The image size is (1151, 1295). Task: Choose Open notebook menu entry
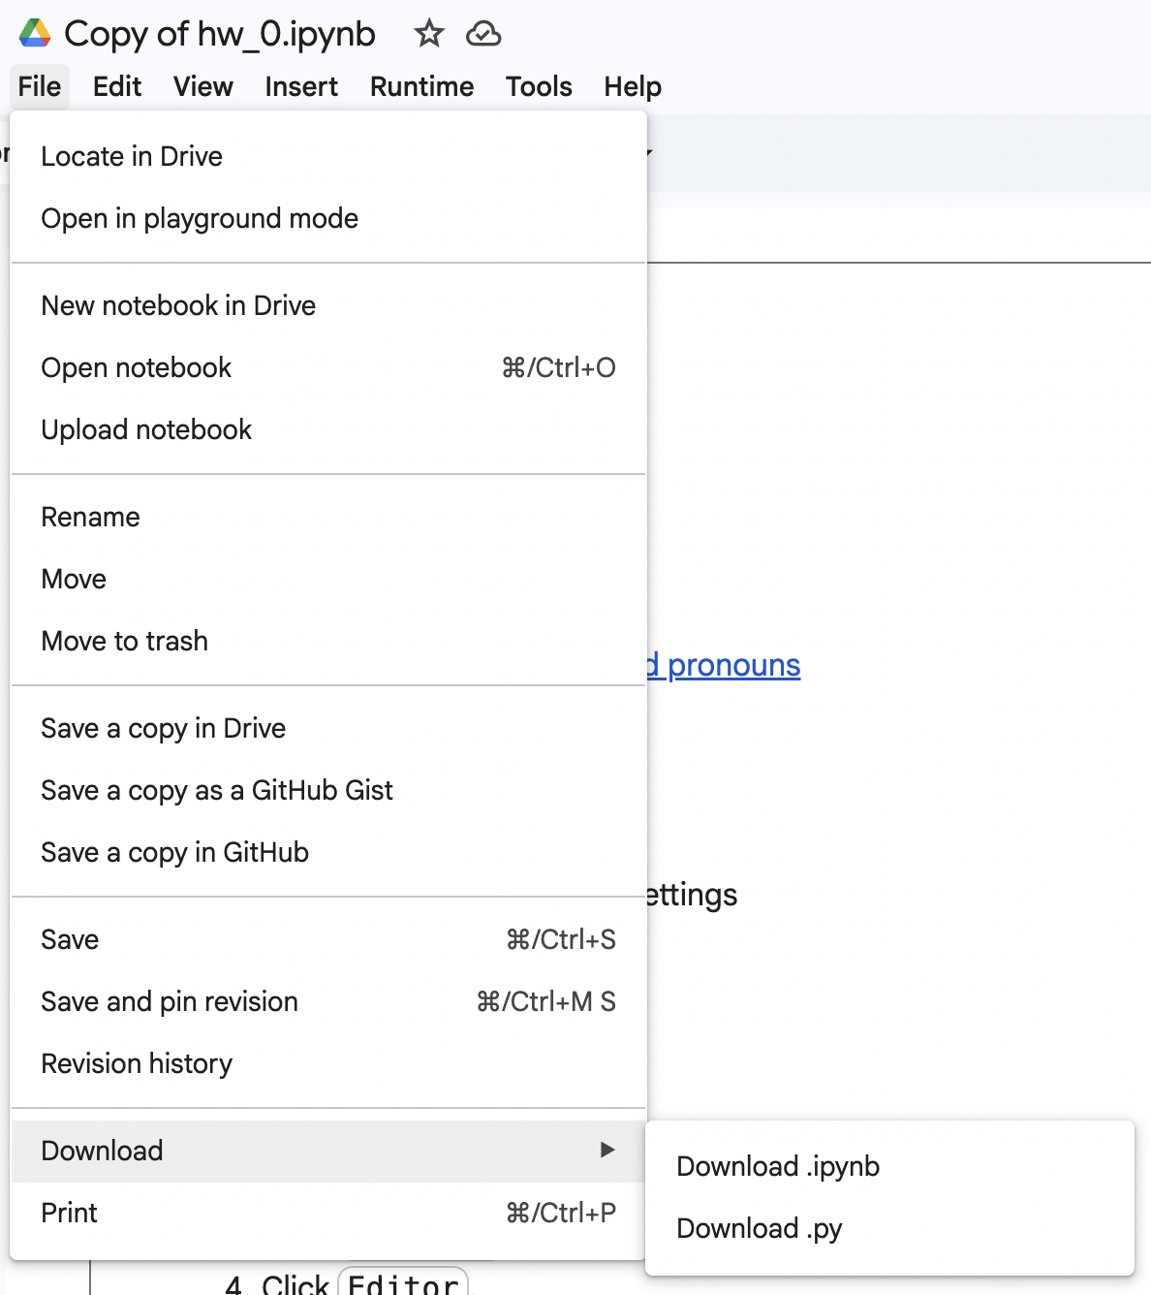328,368
